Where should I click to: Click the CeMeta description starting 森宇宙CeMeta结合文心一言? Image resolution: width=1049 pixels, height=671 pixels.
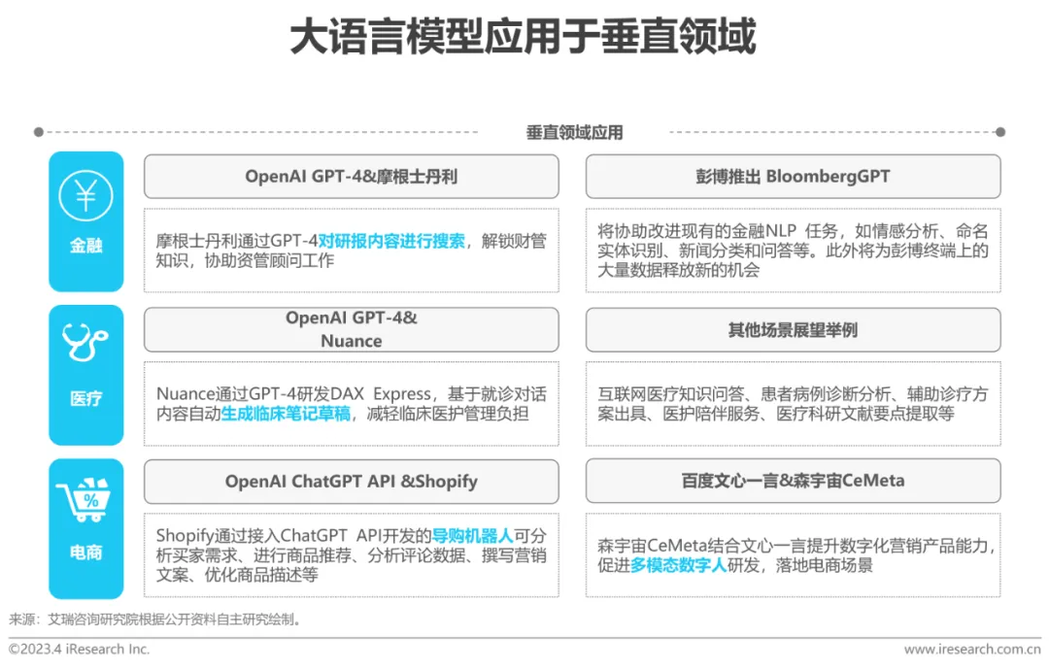[796, 555]
